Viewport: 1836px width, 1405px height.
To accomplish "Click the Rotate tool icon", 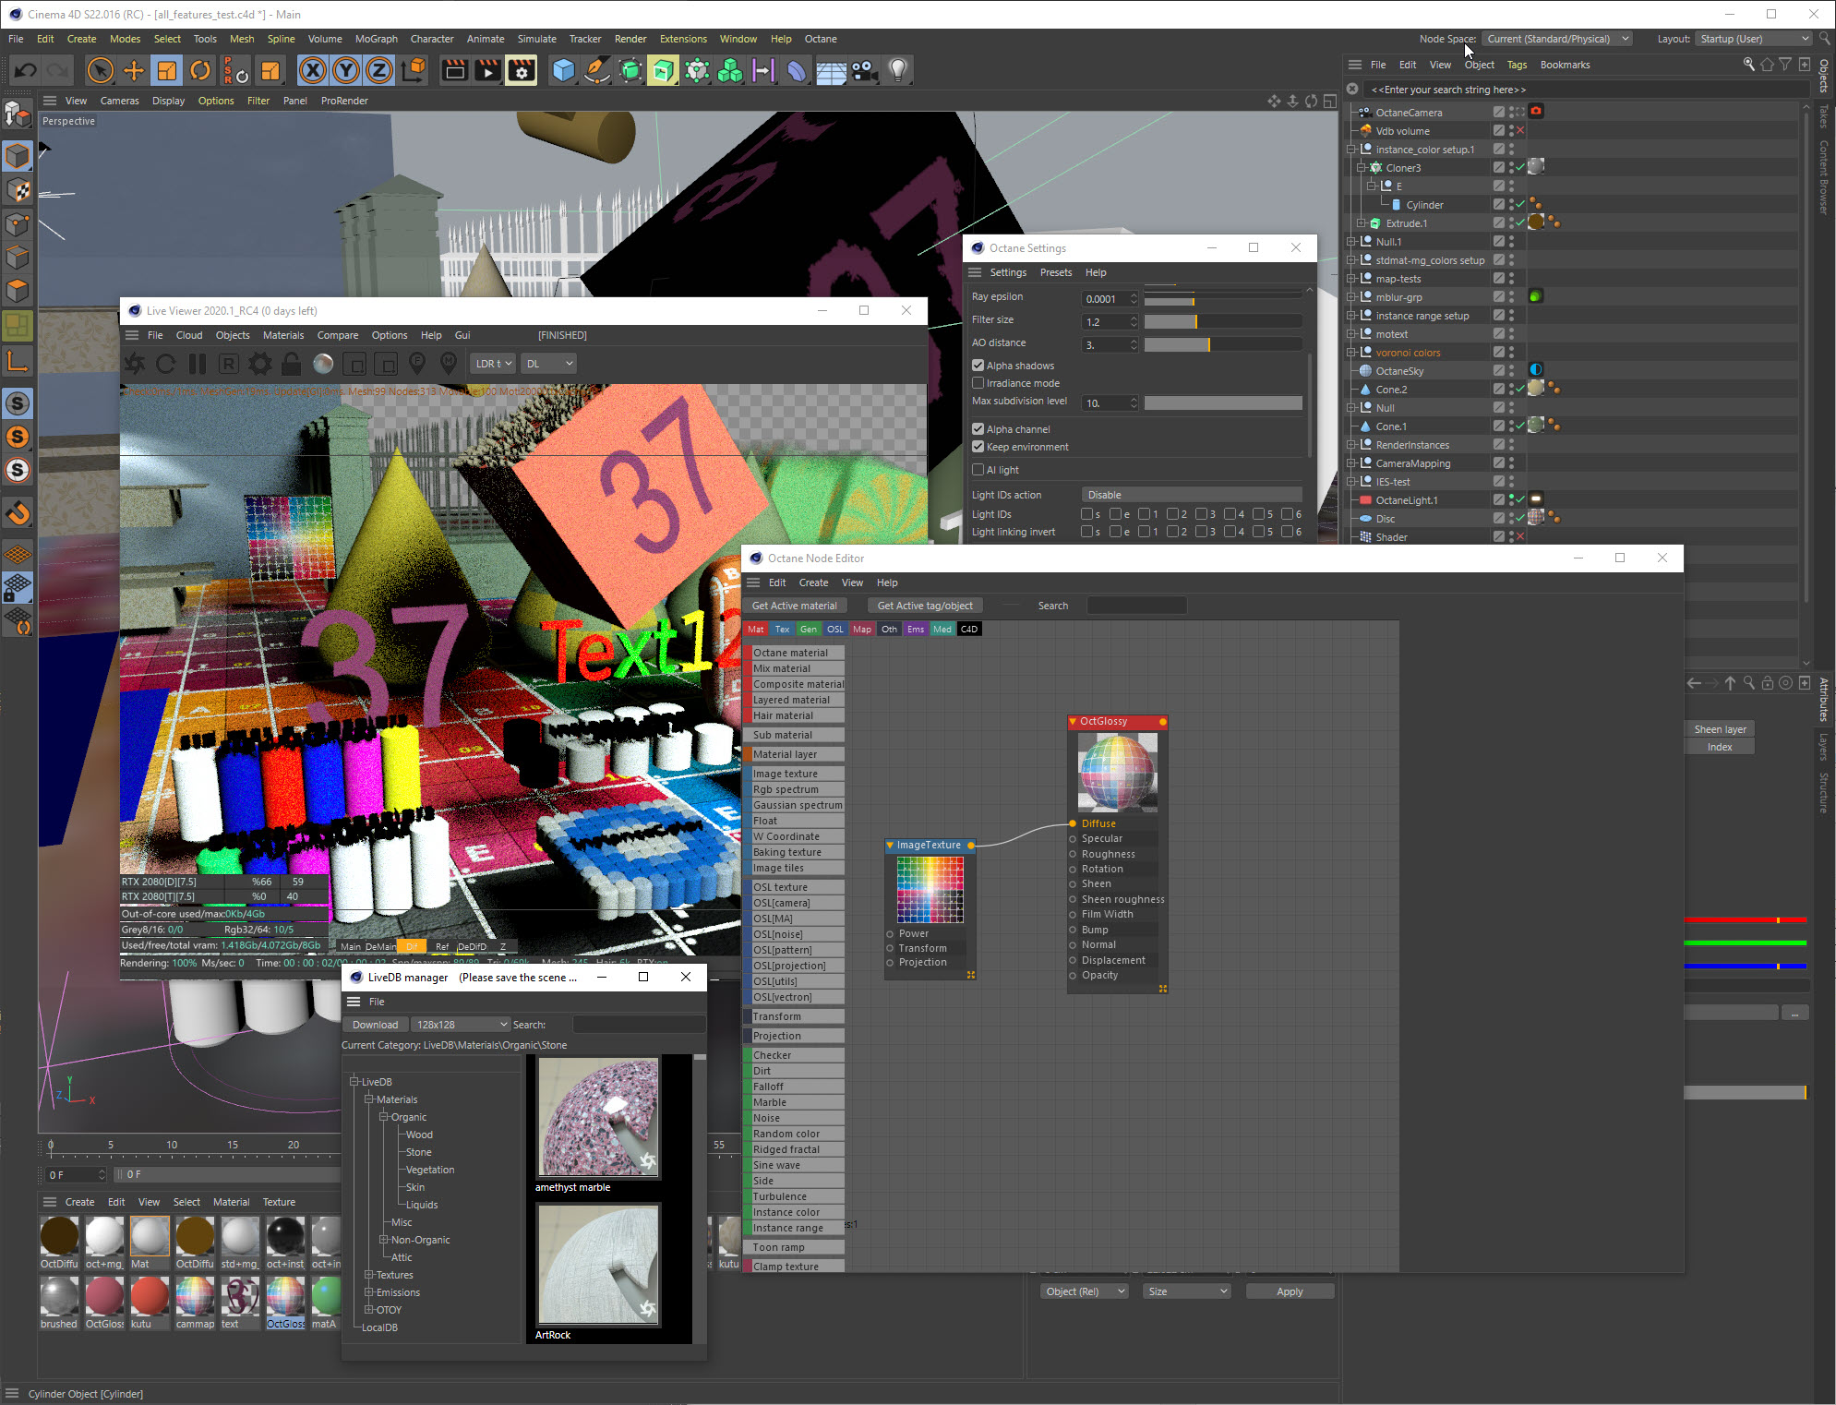I will [x=200, y=71].
